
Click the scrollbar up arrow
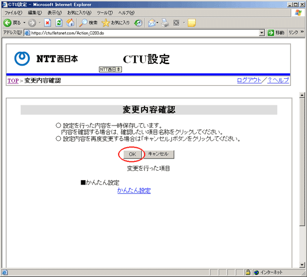[302, 95]
